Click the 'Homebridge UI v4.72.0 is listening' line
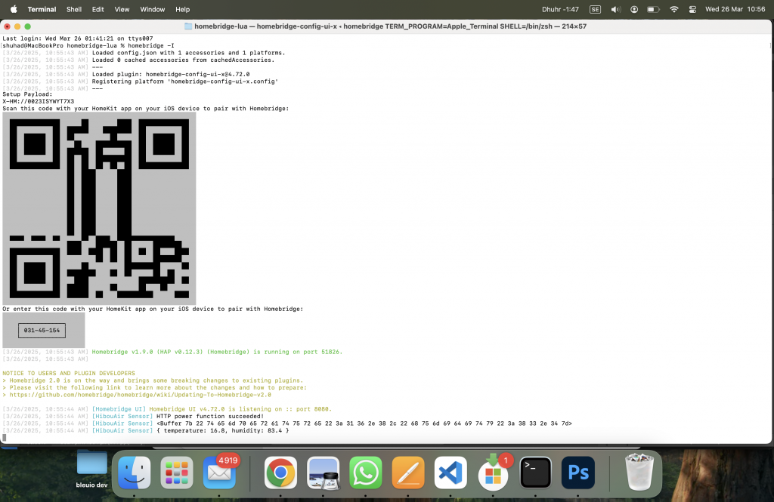 (x=240, y=409)
